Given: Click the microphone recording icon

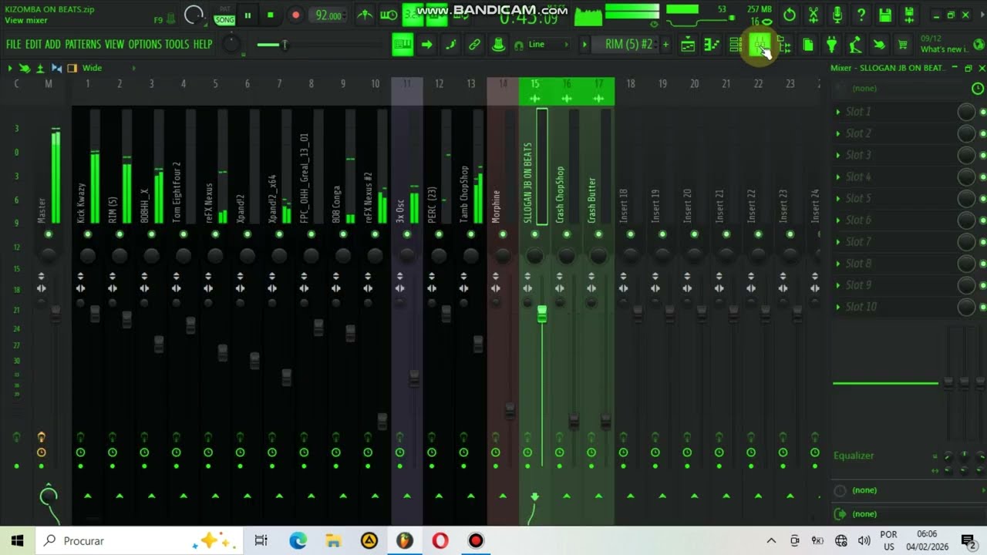Looking at the screenshot, I should (x=837, y=15).
